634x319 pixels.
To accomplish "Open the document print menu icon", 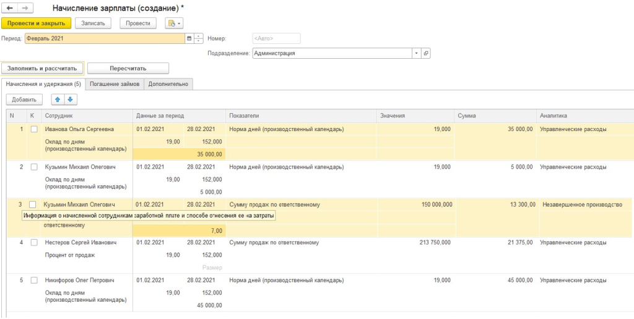I will (x=174, y=23).
